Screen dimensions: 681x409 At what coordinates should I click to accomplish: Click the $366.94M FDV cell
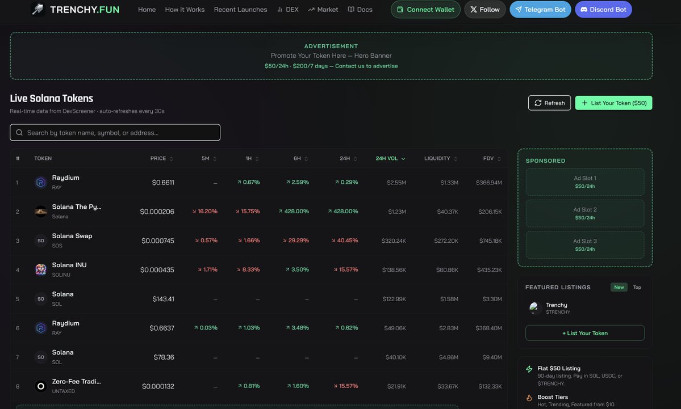click(488, 183)
